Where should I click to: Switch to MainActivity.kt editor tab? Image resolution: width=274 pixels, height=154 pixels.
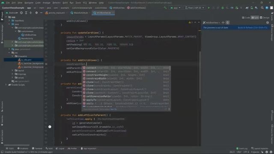click(x=79, y=13)
